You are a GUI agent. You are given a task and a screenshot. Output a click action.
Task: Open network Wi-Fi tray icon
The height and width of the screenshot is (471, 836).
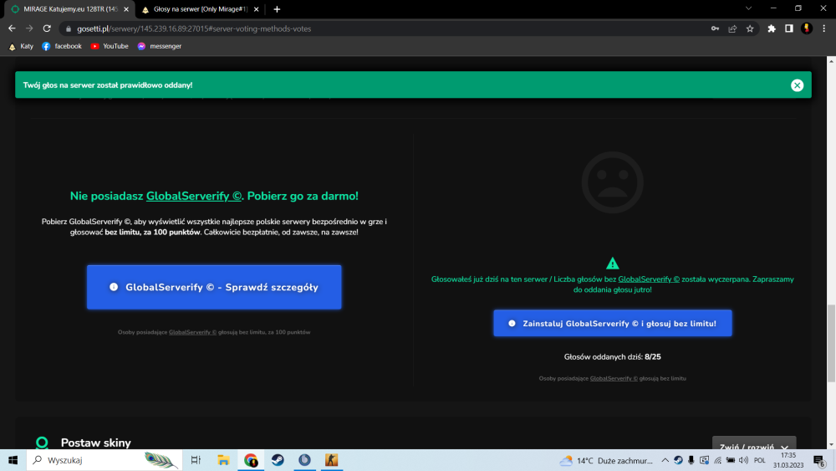pyautogui.click(x=717, y=460)
